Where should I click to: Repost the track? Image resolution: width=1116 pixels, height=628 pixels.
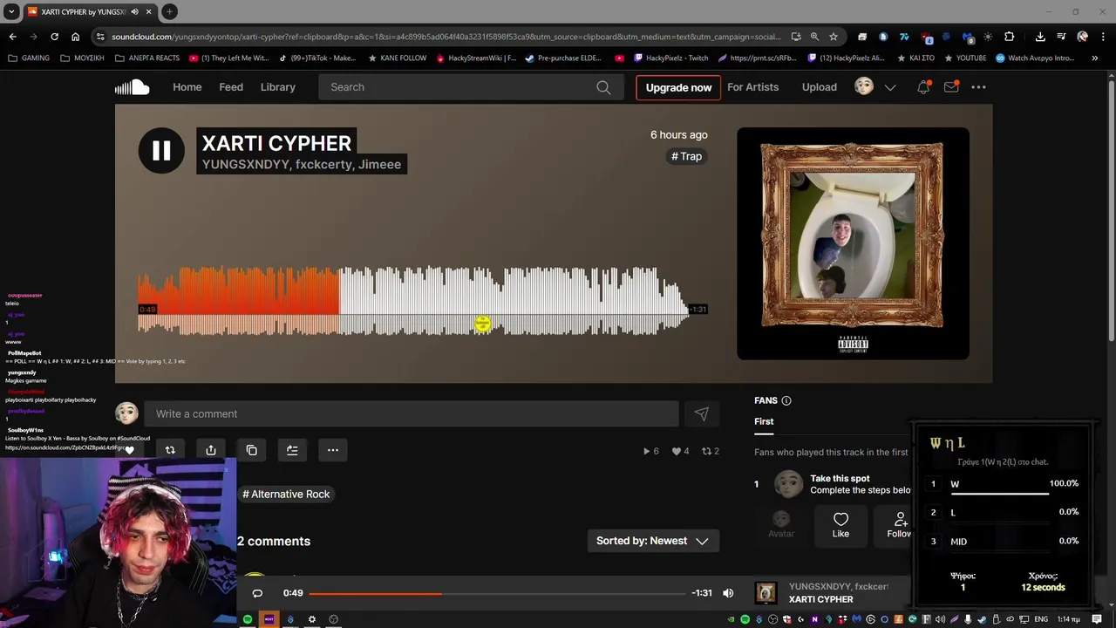[x=170, y=450]
